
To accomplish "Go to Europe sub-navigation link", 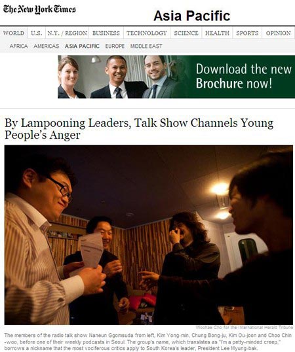I will point(115,46).
